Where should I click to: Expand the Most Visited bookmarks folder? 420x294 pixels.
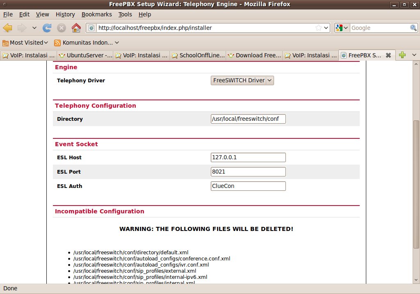click(x=25, y=43)
